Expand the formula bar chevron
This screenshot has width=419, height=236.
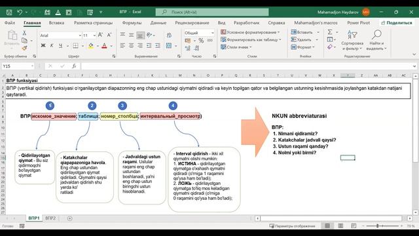click(414, 66)
